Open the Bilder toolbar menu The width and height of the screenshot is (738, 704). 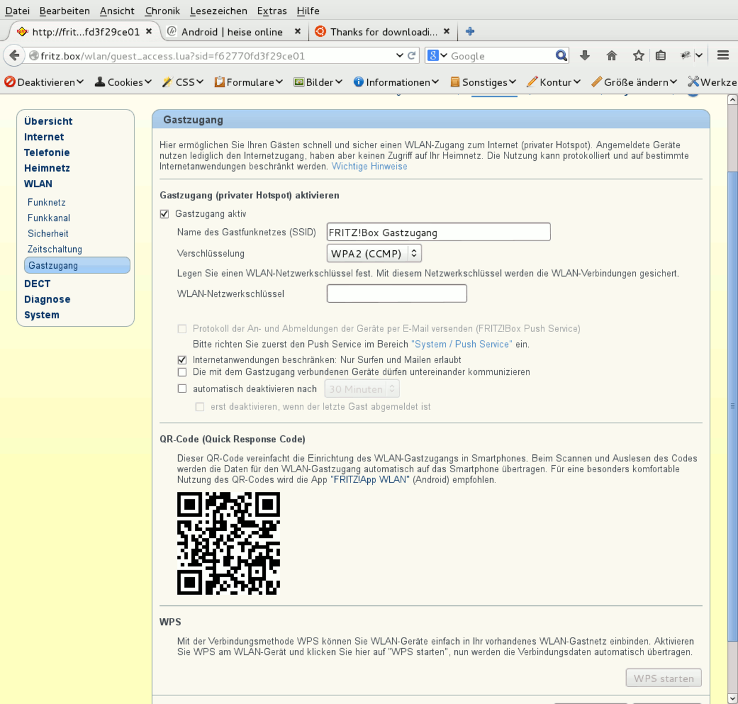(318, 82)
